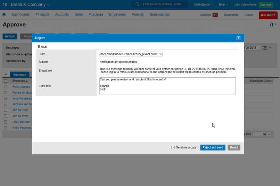Open the calendar date picker icon
This screenshot has height=186, width=280.
[x=265, y=48]
